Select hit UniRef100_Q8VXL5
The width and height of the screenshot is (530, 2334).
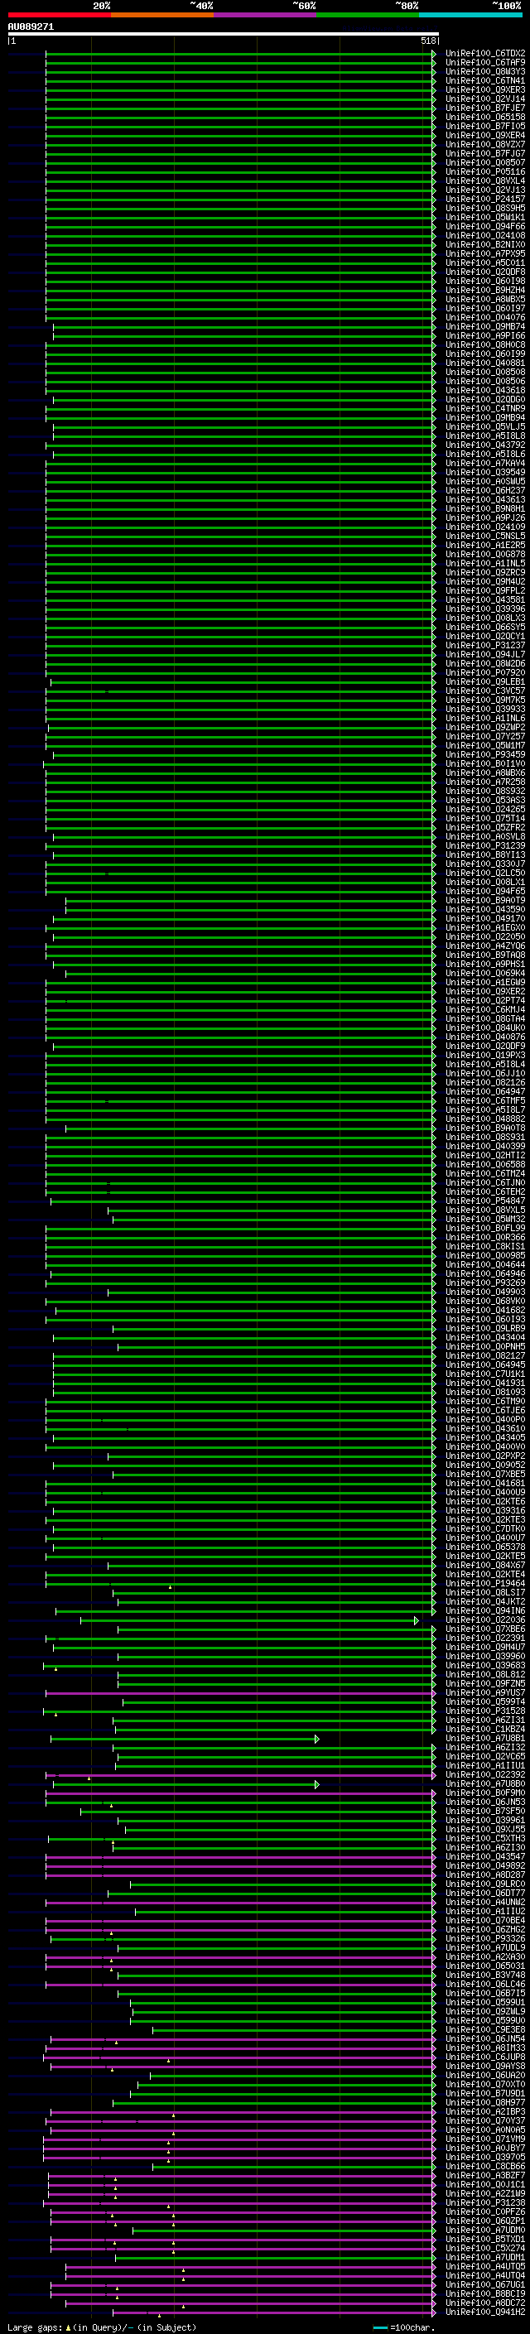tap(485, 1210)
